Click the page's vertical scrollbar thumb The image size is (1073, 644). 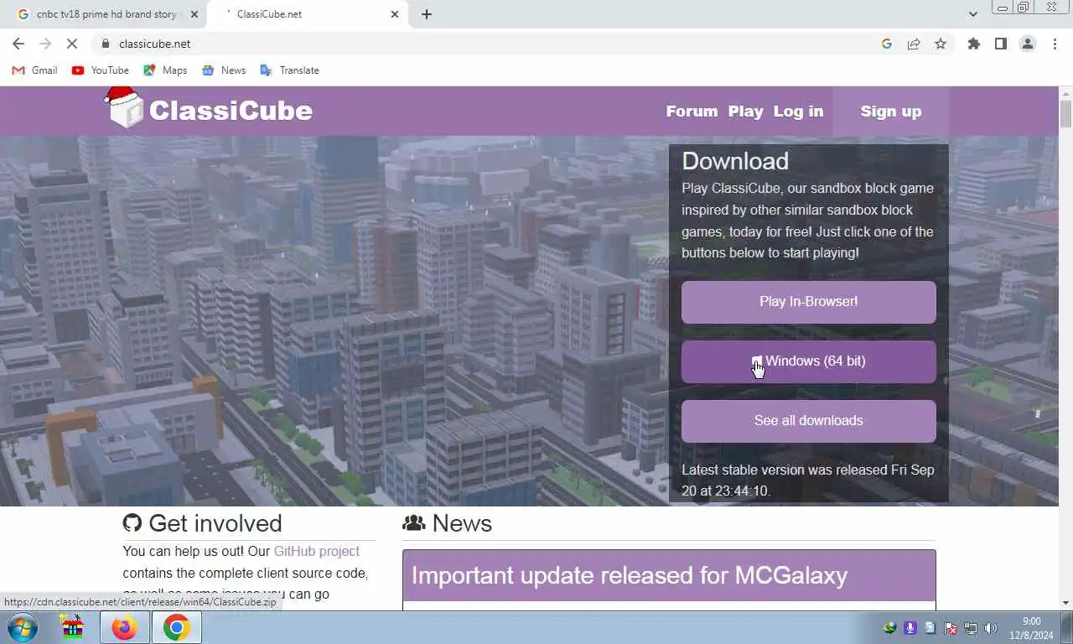click(1065, 114)
